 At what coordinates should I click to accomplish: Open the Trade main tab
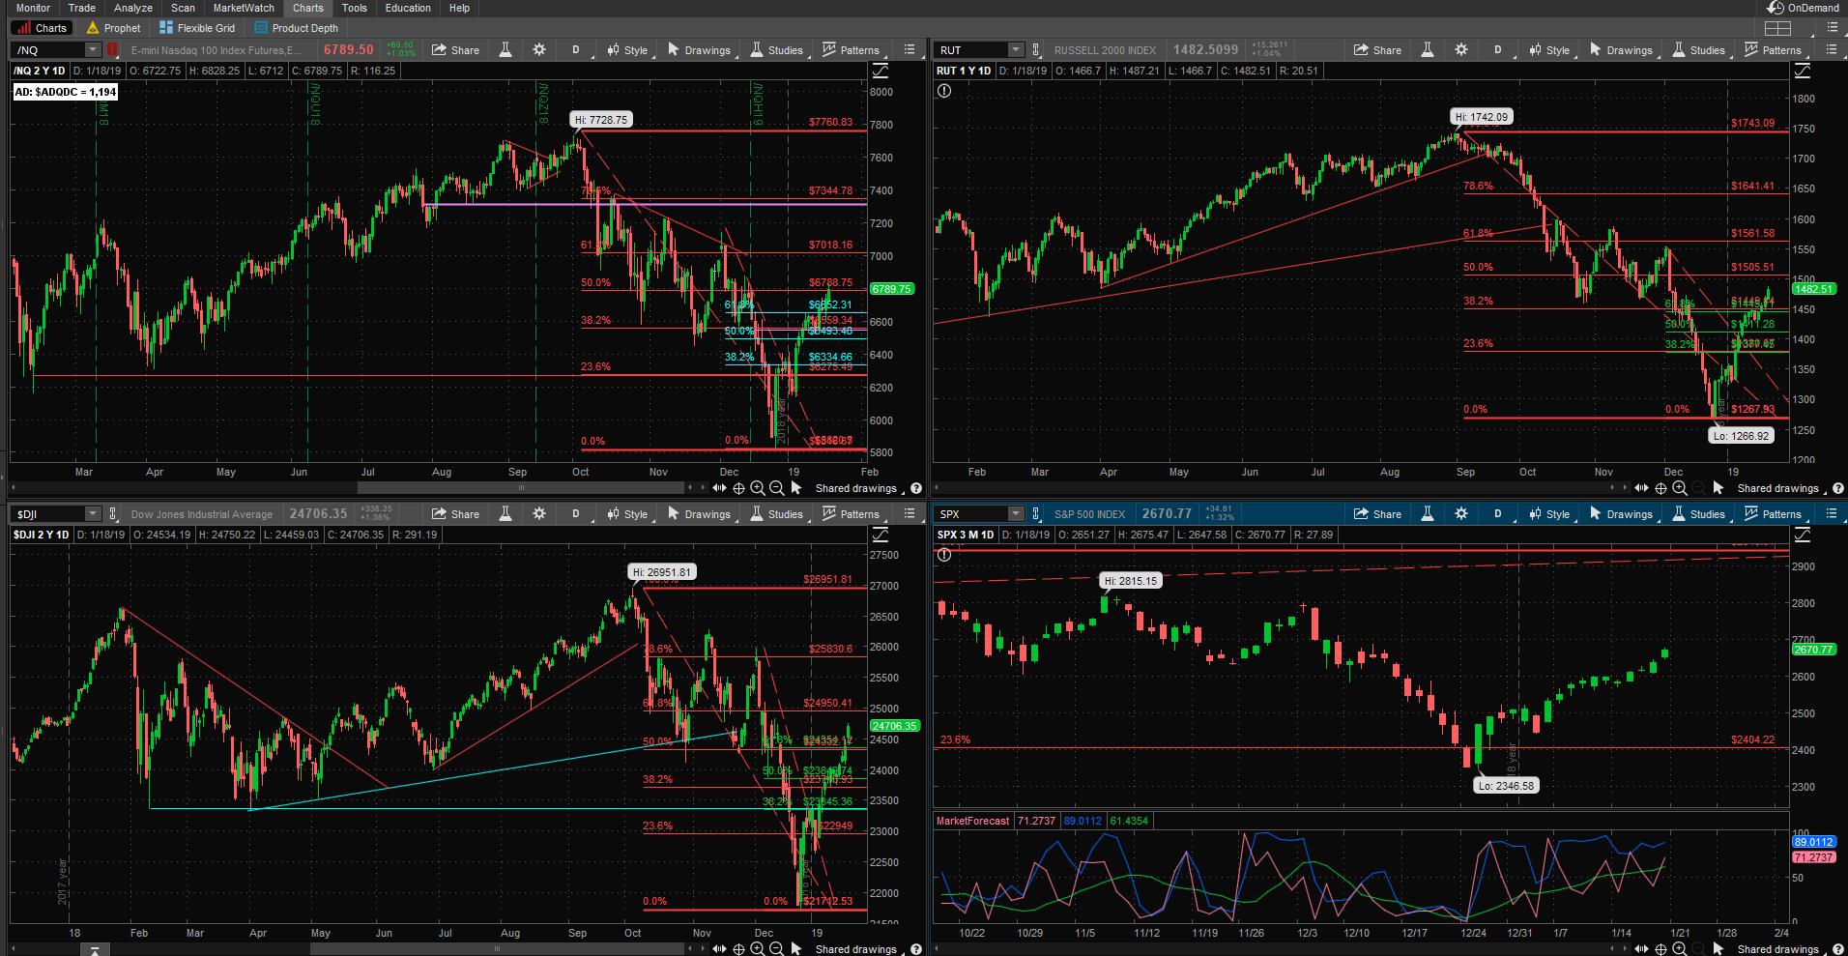82,8
